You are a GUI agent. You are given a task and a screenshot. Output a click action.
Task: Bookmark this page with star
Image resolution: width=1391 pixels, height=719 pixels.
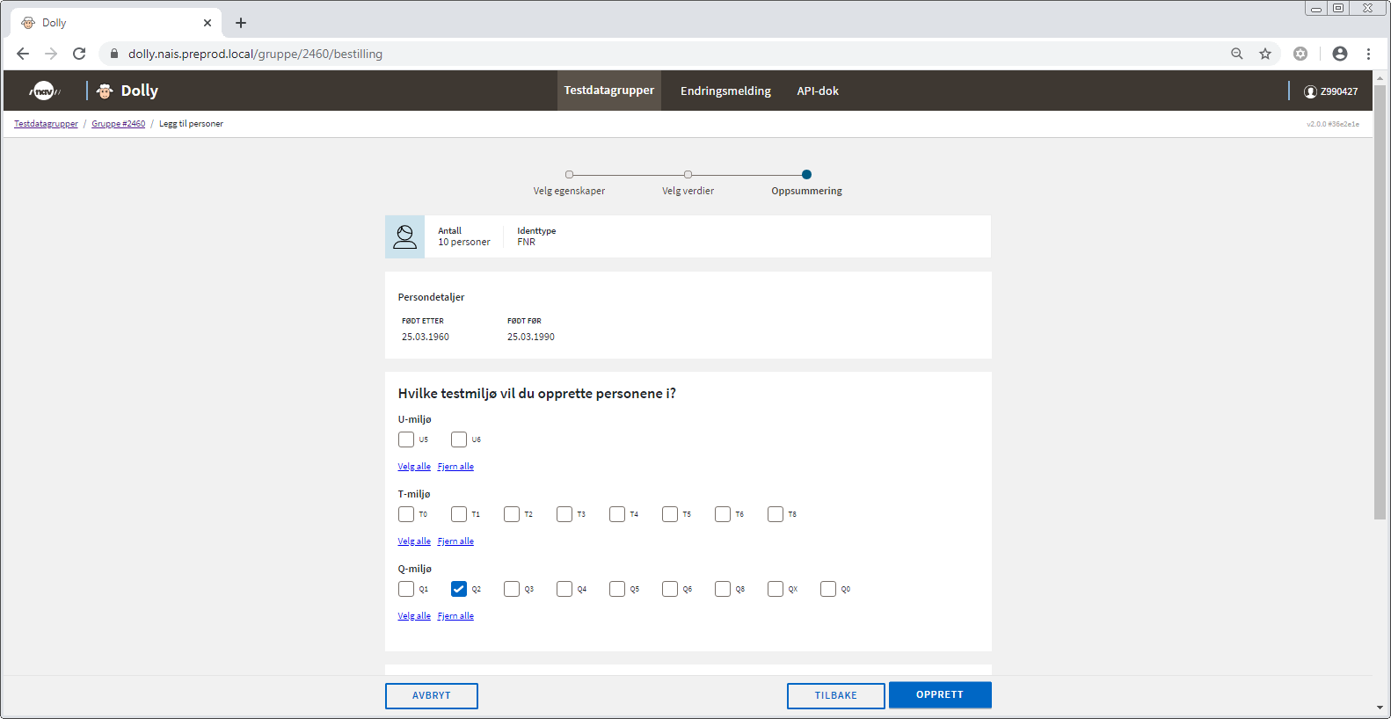(x=1265, y=54)
